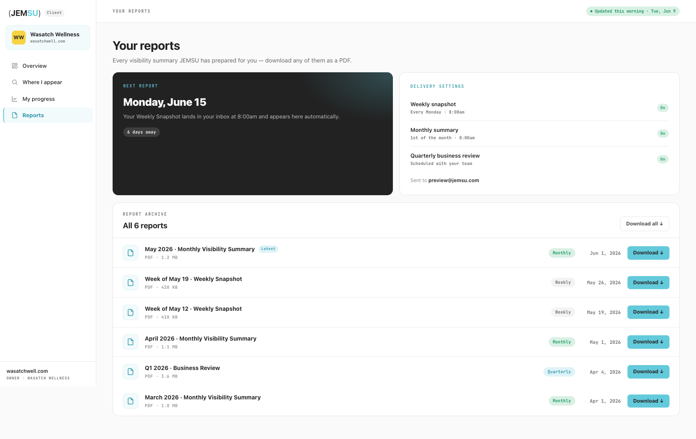Toggle the Monthly summary On switch
The image size is (696, 439).
click(x=663, y=134)
